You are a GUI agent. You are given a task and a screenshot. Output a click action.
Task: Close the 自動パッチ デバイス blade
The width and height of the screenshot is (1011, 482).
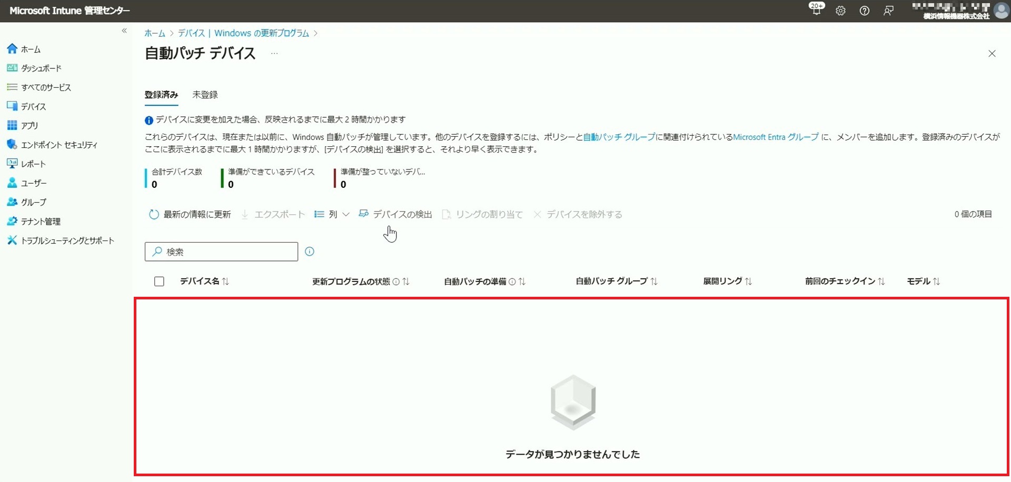[992, 54]
